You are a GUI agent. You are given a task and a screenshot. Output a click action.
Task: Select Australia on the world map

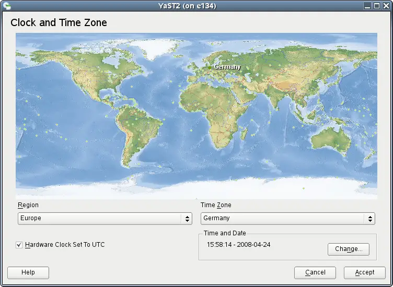coord(331,140)
